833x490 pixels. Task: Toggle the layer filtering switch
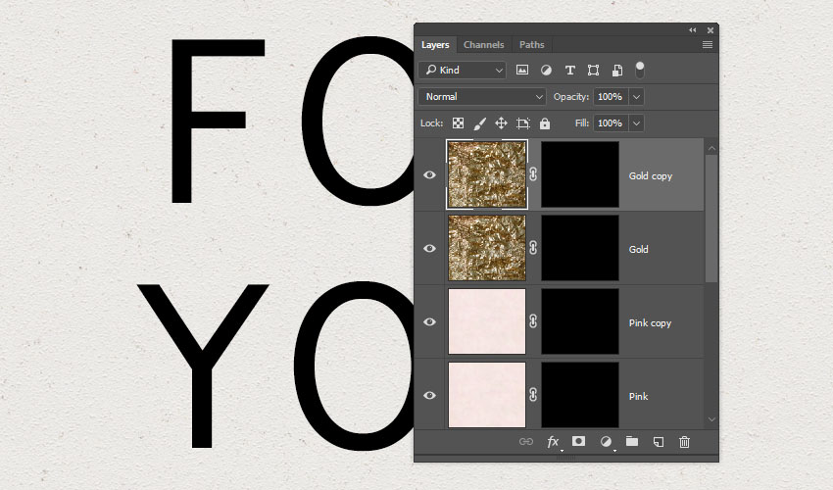click(x=640, y=70)
